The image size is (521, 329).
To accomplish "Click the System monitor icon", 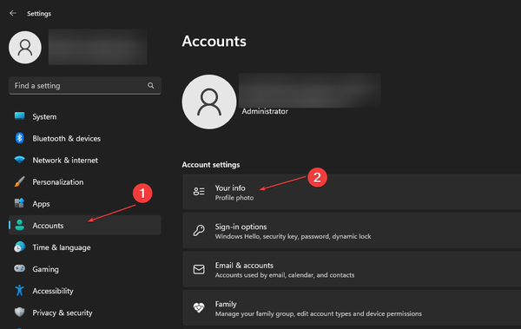I will pos(20,116).
